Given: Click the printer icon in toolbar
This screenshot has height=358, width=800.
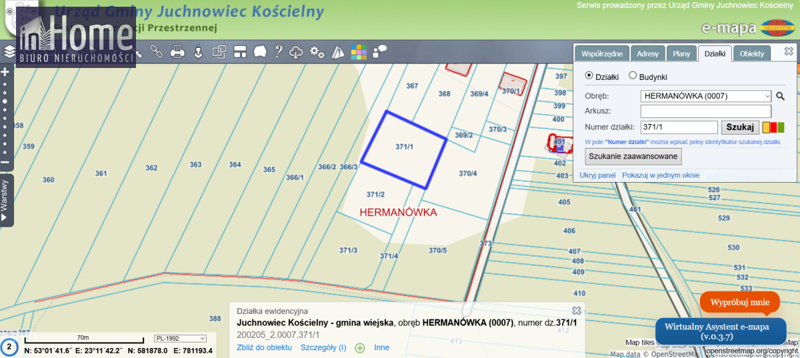Looking at the screenshot, I should pyautogui.click(x=177, y=52).
